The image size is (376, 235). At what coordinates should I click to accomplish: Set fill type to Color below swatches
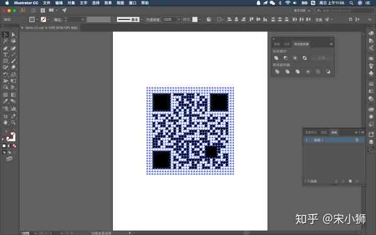(4, 146)
